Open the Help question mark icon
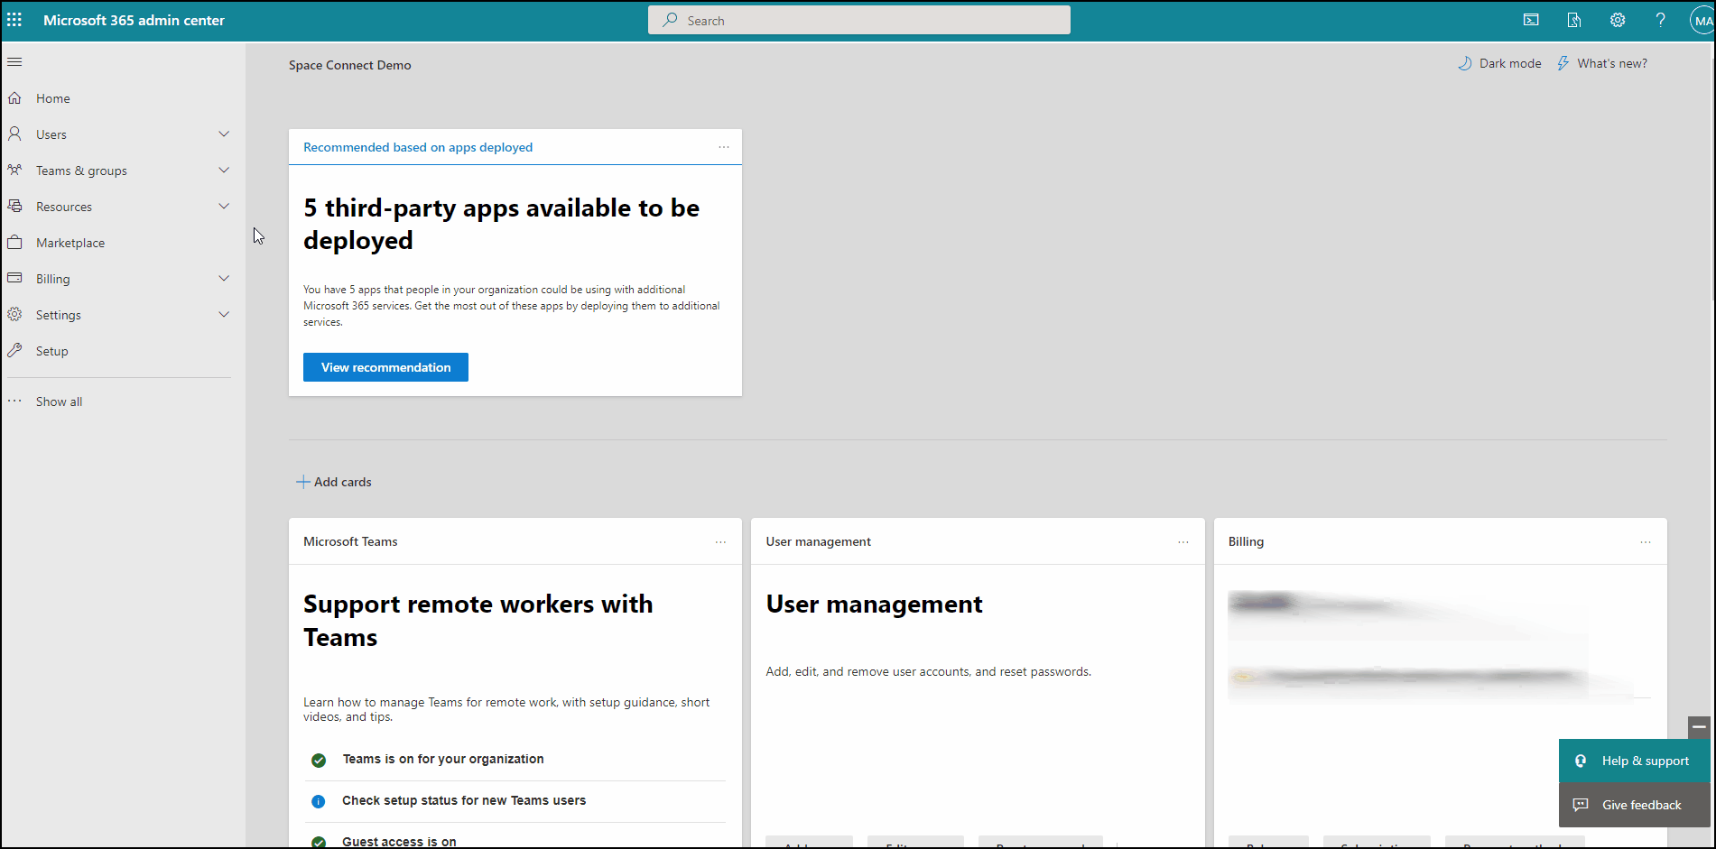The height and width of the screenshot is (849, 1716). pos(1661,20)
